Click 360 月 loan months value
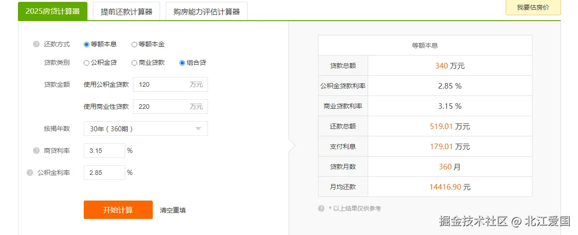The height and width of the screenshot is (235, 578). pos(450,167)
